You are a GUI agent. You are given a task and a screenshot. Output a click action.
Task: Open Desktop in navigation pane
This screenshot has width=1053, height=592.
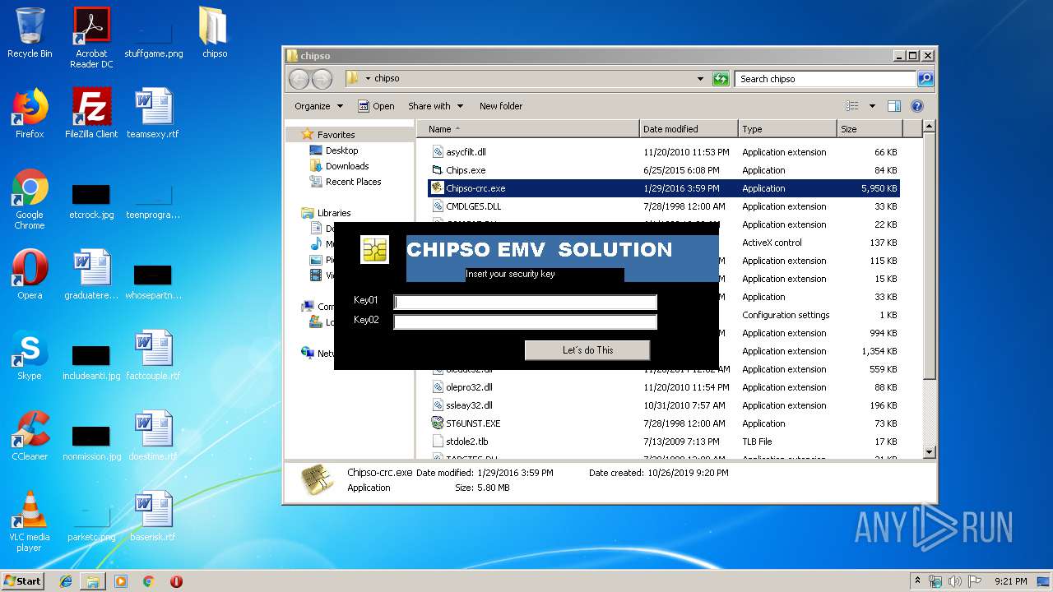341,150
